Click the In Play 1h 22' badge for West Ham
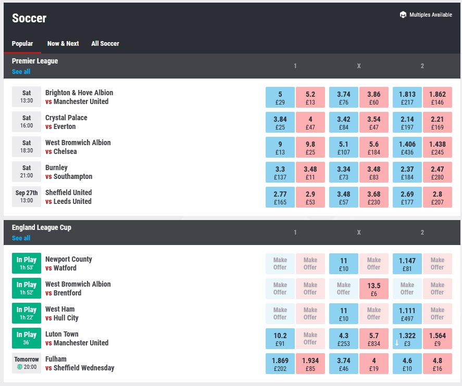 pos(27,314)
